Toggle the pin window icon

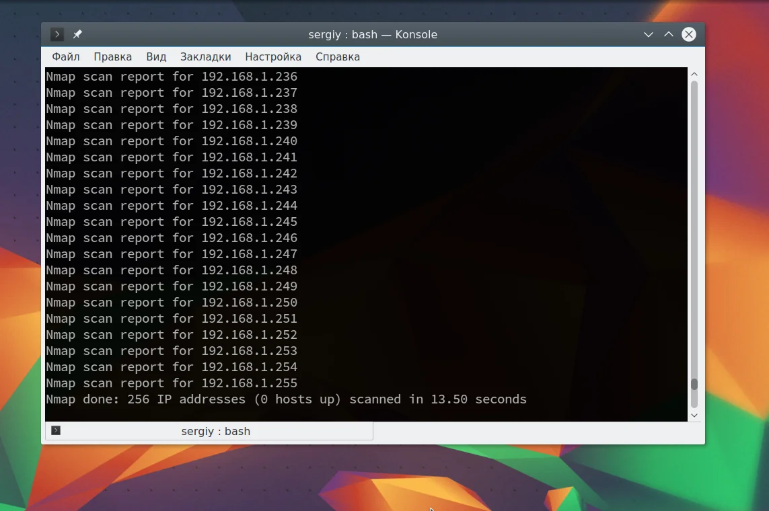coord(77,34)
